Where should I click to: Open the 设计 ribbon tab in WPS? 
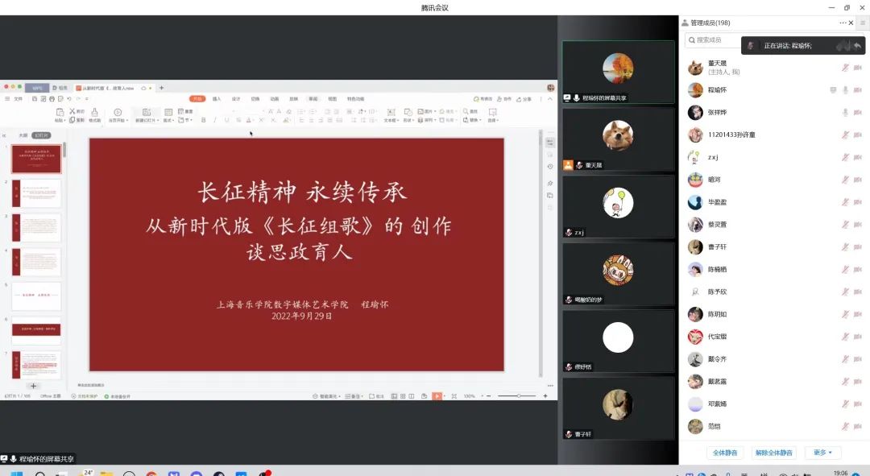[236, 99]
